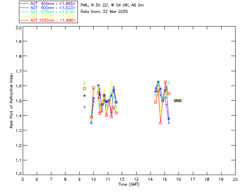
Task: Click the blue asterisk at 1.38 near 15.3h
Action: [169, 119]
